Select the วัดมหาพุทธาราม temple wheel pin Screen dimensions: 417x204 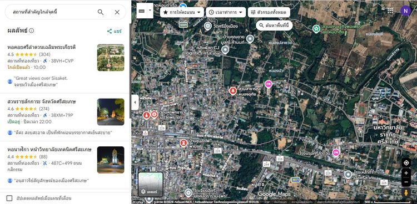click(154, 115)
